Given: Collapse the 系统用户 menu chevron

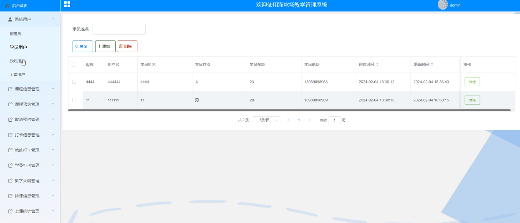Looking at the screenshot, I should pos(53,19).
